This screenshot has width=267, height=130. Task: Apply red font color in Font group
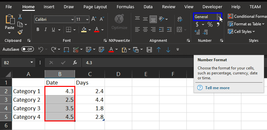[97, 30]
